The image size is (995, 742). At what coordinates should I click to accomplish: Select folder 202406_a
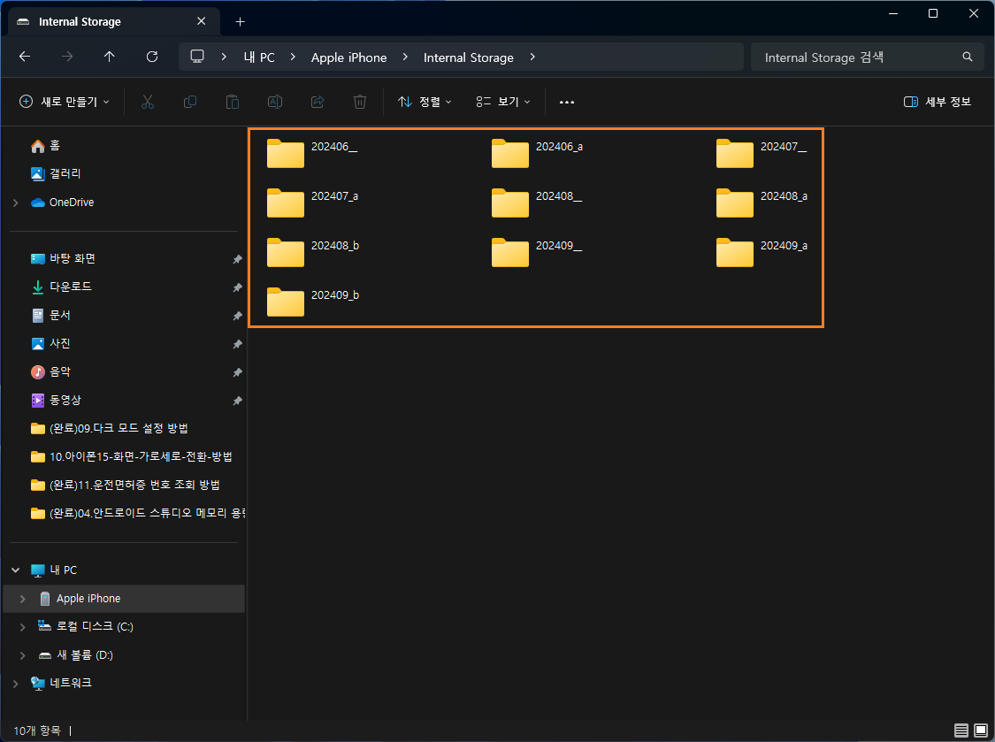click(537, 153)
